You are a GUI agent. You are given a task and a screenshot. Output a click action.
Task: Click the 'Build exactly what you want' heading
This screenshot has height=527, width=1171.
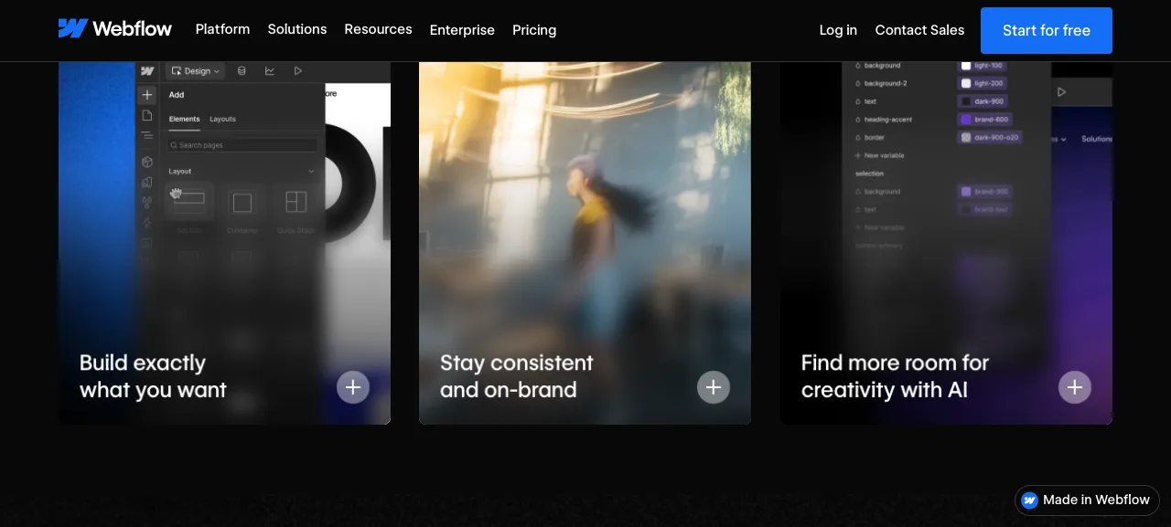153,376
